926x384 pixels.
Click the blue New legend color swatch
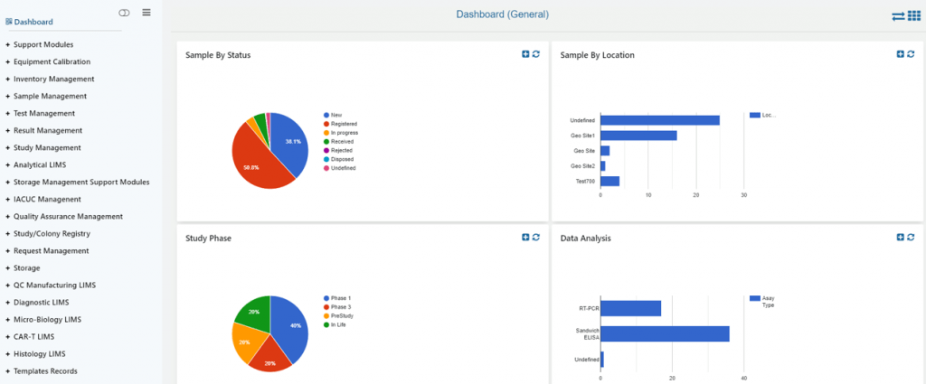326,115
